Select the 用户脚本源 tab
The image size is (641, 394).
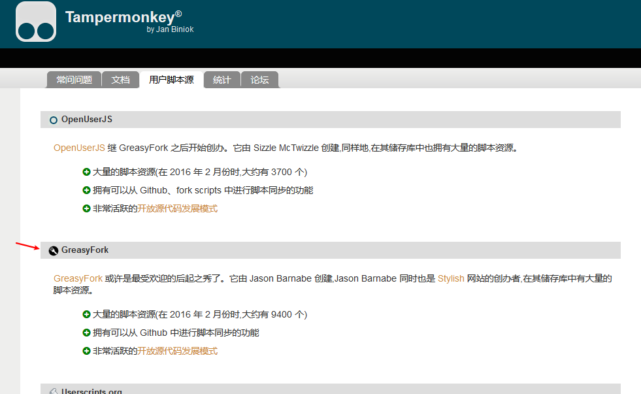(x=171, y=80)
